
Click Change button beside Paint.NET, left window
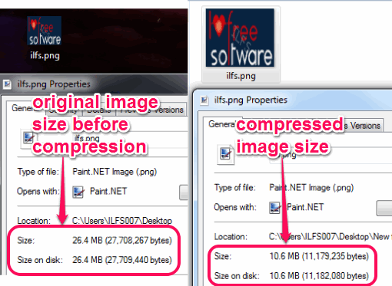[184, 192]
